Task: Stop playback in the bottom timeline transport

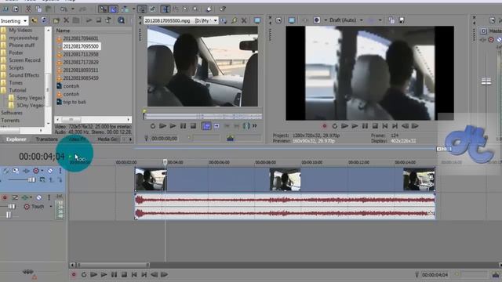Action: 124,274
